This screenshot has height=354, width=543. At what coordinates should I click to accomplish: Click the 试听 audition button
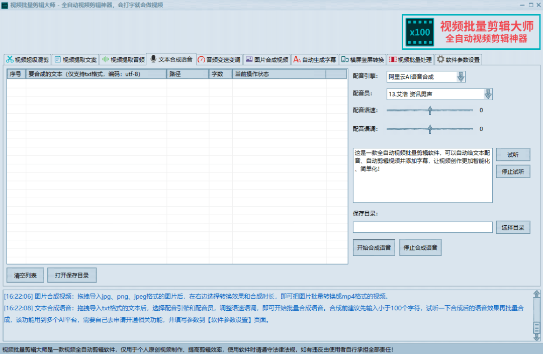click(x=513, y=154)
